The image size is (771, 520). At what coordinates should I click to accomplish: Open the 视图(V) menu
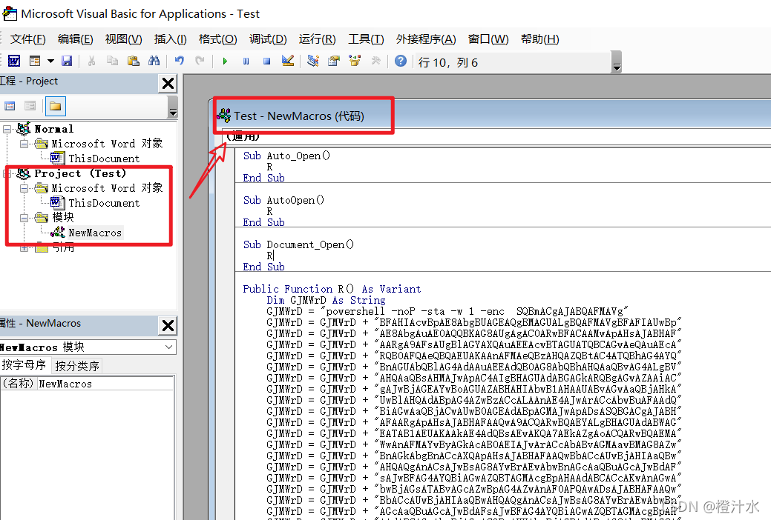tap(123, 39)
